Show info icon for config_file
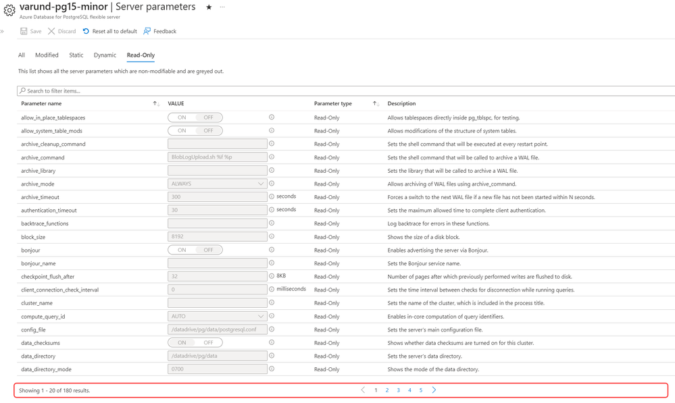 pos(272,329)
